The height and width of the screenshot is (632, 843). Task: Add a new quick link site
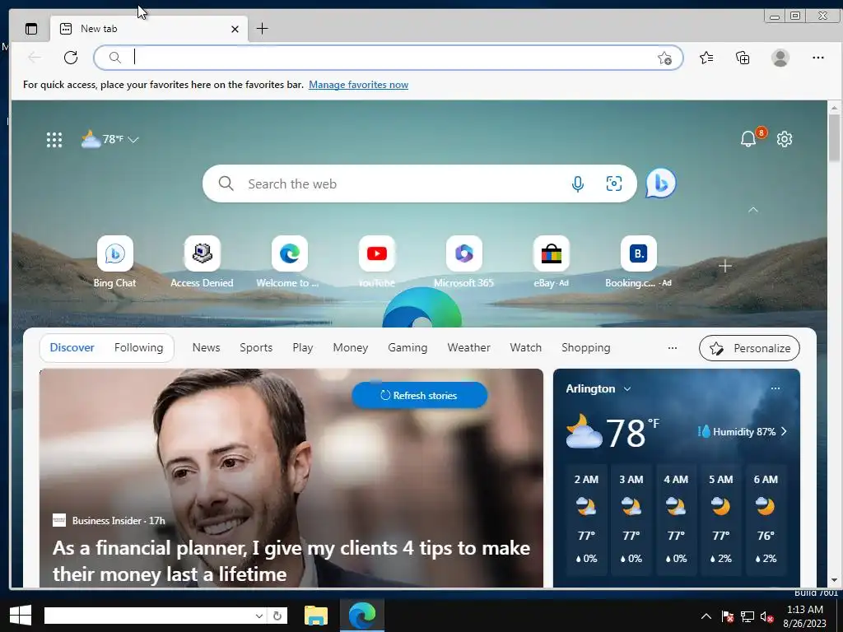click(x=725, y=266)
